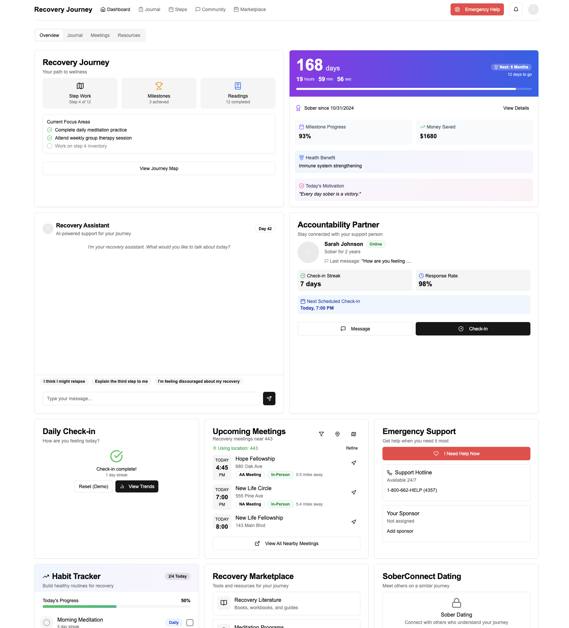Check the Morning Meditation habit checkbox

pos(190,622)
